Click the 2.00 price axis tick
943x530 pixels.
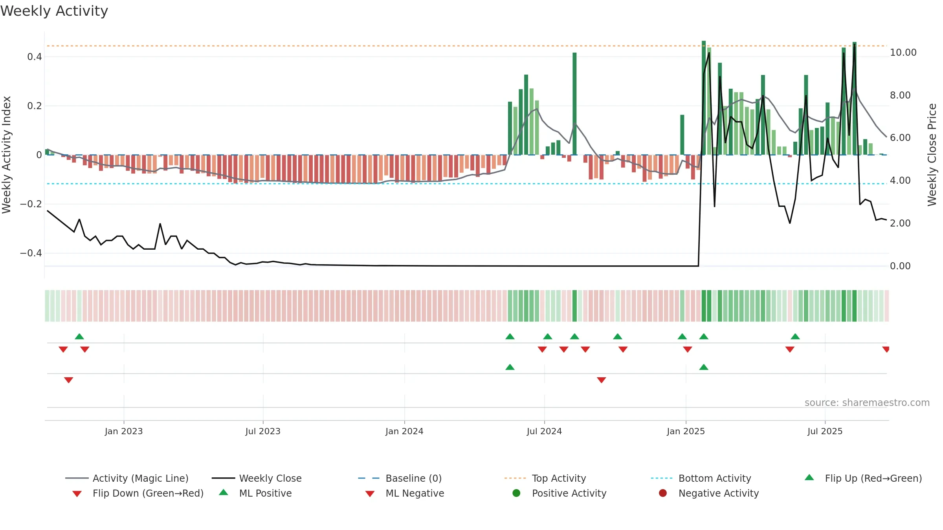click(900, 223)
